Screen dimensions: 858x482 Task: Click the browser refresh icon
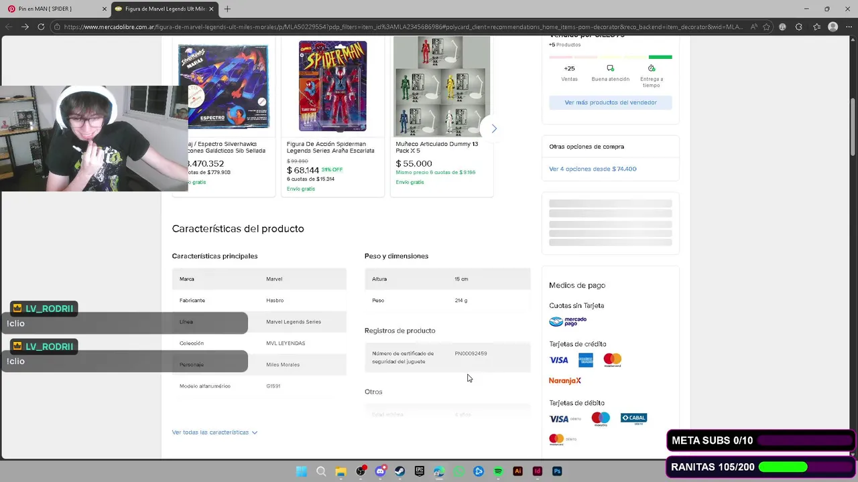click(41, 27)
